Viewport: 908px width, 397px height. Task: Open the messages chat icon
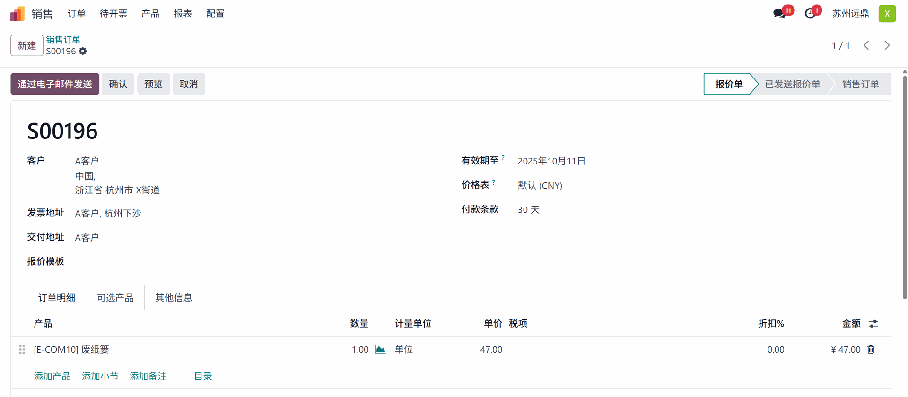779,14
